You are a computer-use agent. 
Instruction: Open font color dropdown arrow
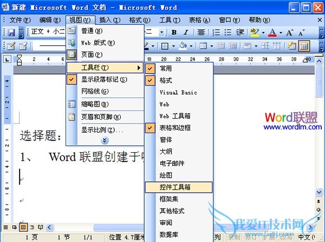(x=281, y=32)
